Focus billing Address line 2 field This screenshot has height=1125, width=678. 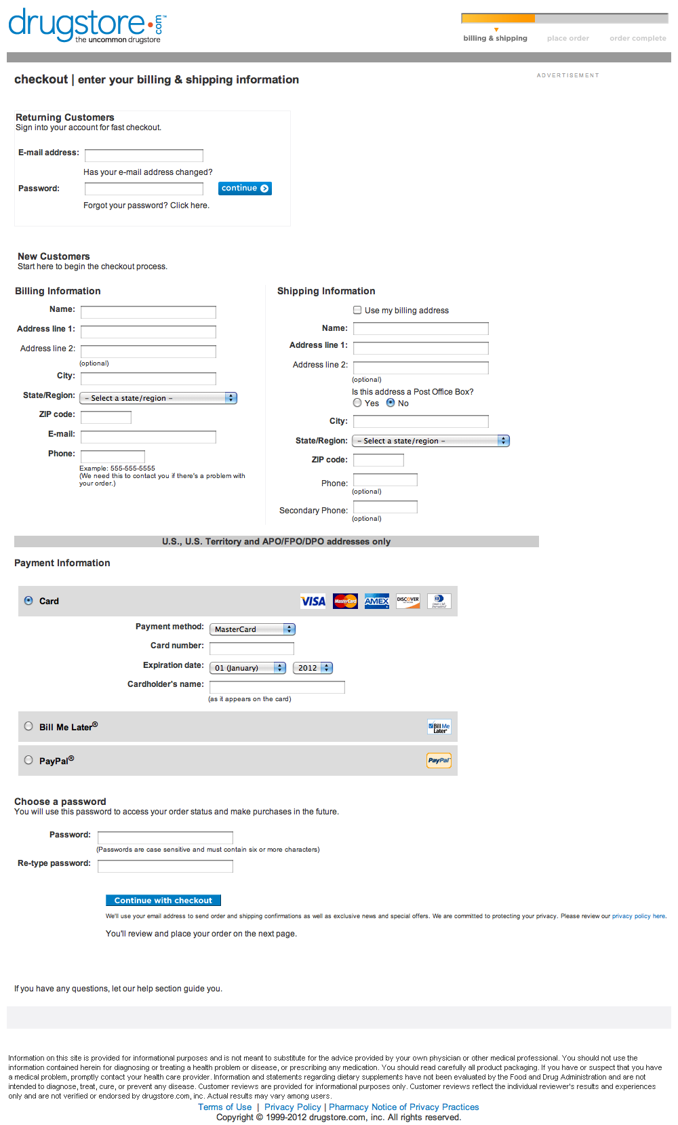(x=148, y=351)
